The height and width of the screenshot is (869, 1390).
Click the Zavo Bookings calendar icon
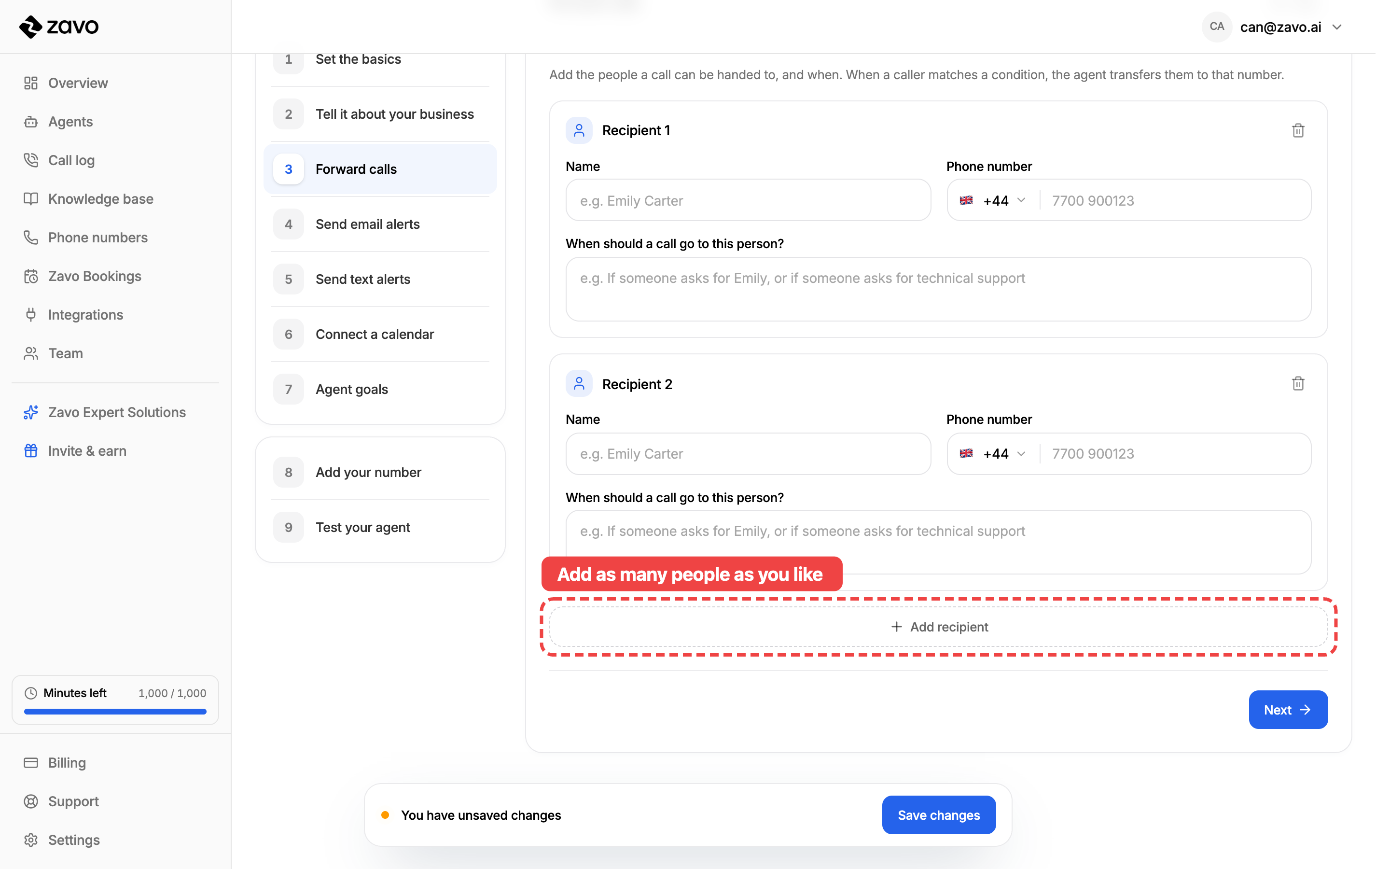point(31,276)
